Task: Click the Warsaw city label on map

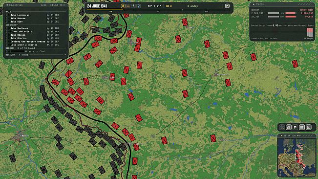Action: pos(25,136)
